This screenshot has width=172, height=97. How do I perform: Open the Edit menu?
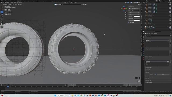tap(5, 1)
